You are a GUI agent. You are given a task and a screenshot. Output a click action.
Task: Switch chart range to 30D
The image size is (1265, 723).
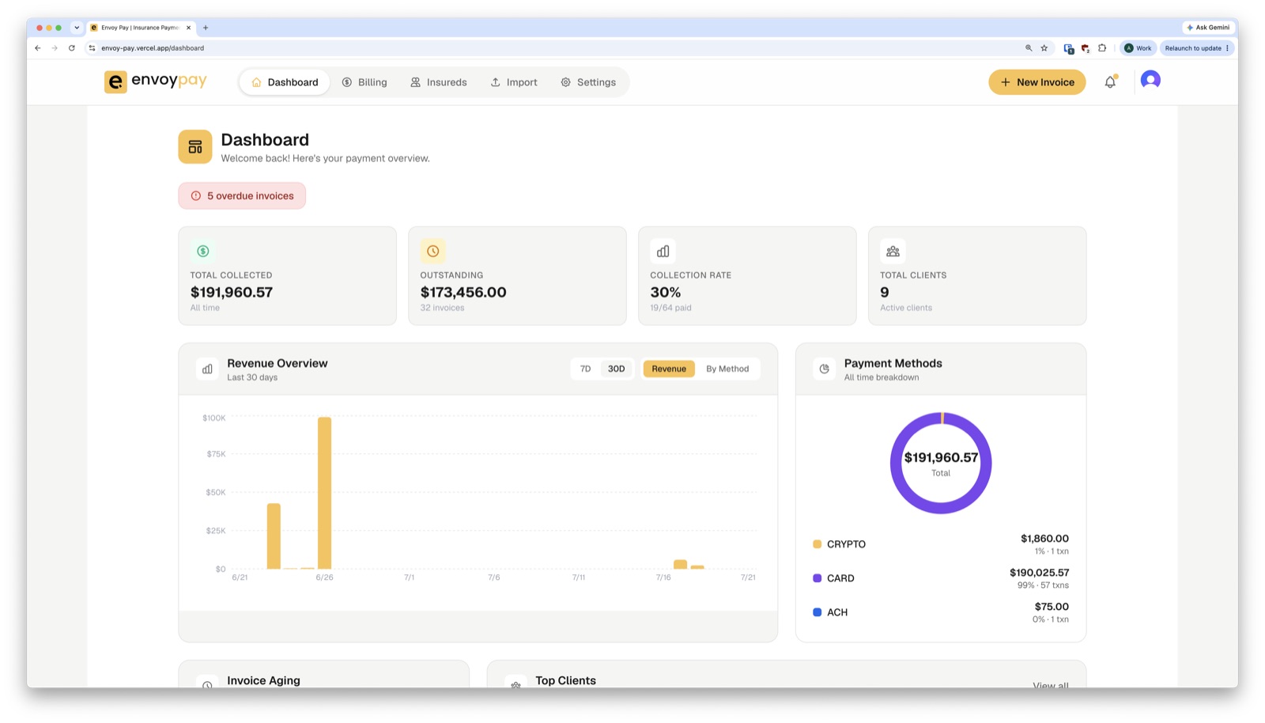617,369
